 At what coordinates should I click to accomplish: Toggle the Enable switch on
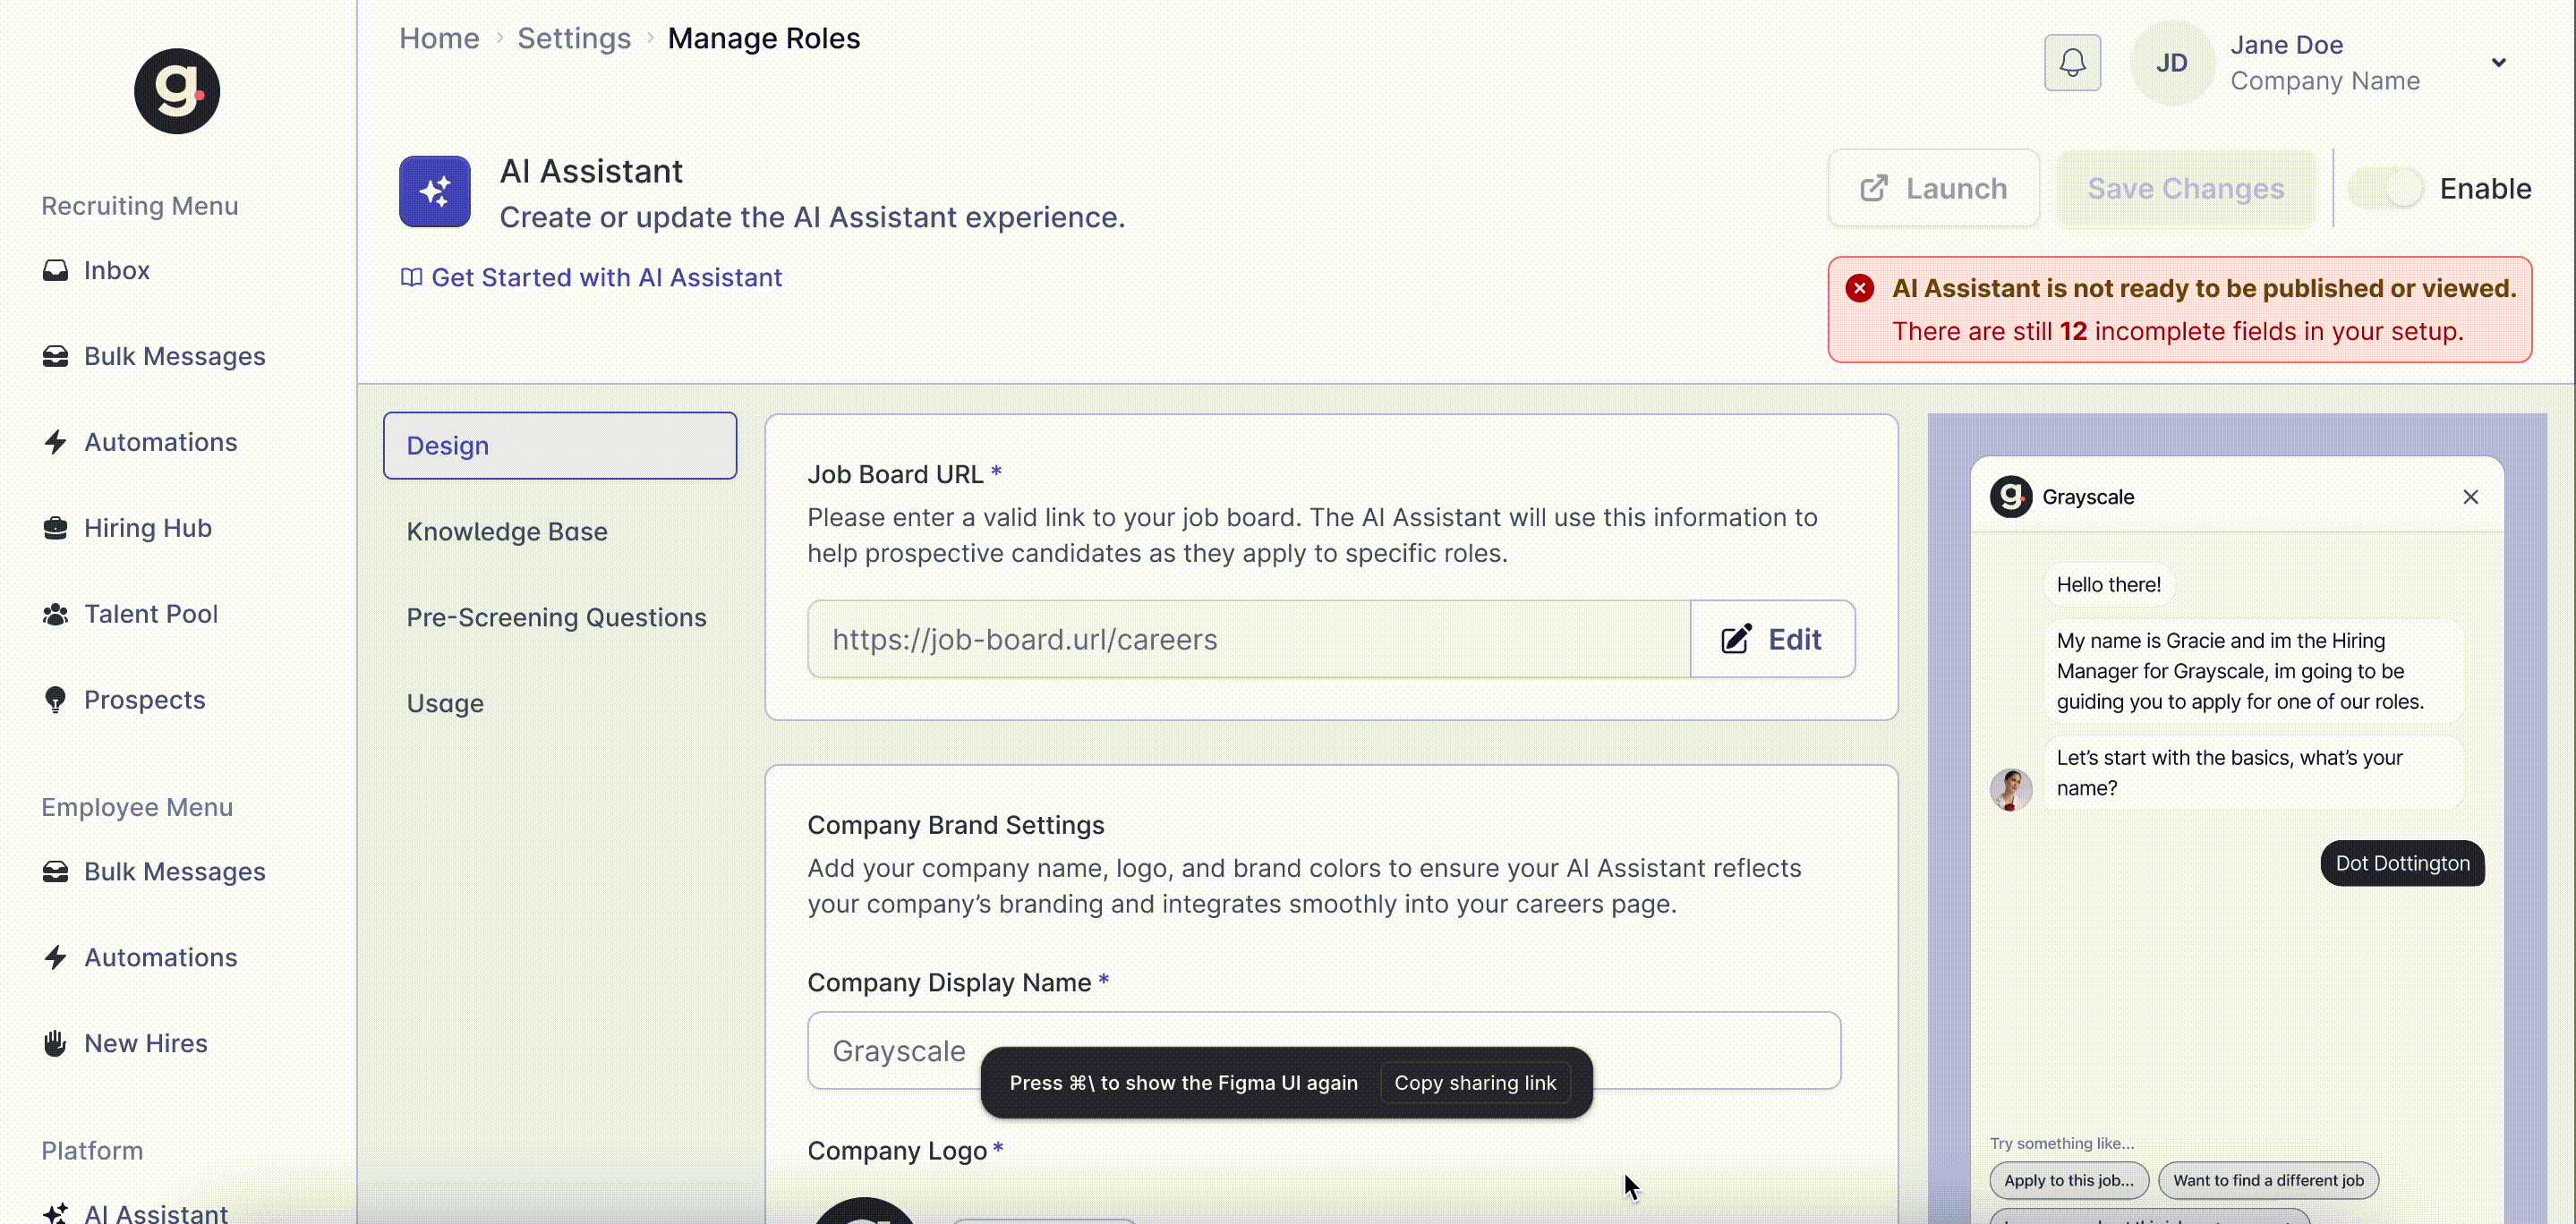tap(2386, 188)
